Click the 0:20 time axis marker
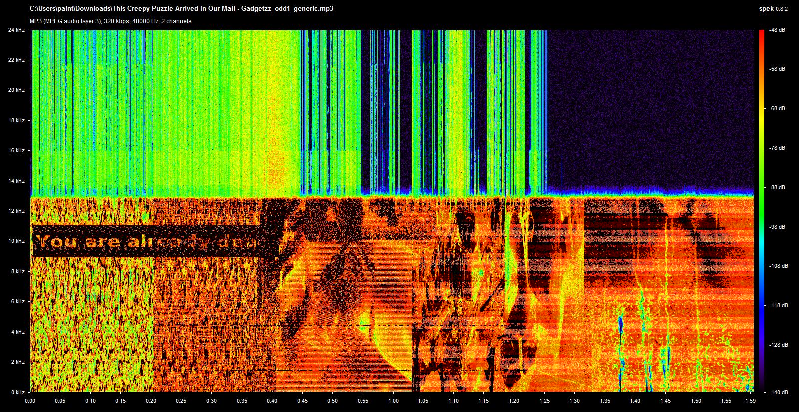799x412 pixels. coord(151,401)
